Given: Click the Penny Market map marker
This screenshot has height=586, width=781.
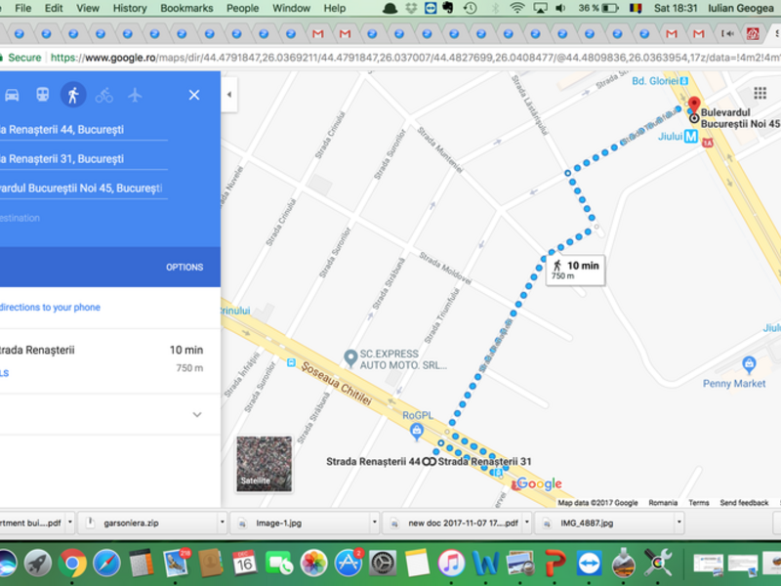Looking at the screenshot, I should point(749,365).
